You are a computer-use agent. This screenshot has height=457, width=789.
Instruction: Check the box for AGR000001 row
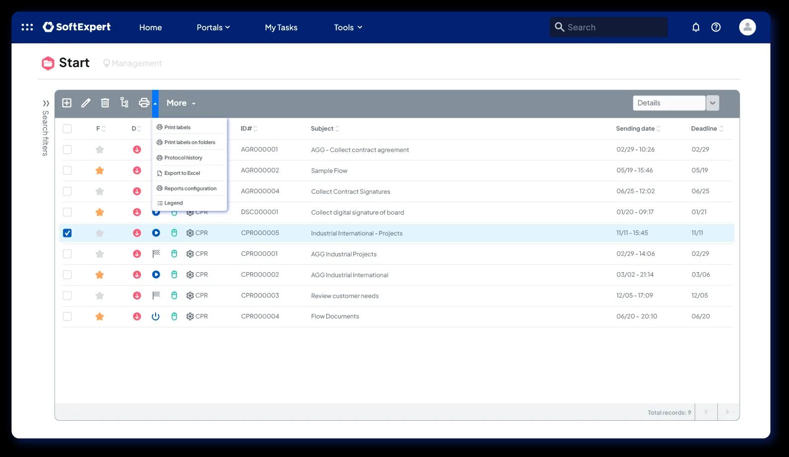[x=67, y=150]
